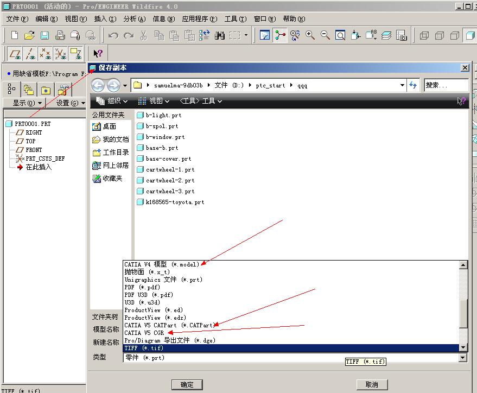
Task: Open the 设置 dropdown in model tree
Action: pyautogui.click(x=70, y=103)
